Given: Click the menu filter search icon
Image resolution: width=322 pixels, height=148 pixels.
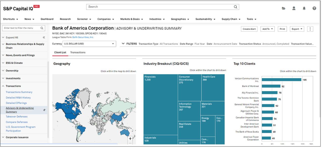Looking at the screenshot, I should (42, 28).
